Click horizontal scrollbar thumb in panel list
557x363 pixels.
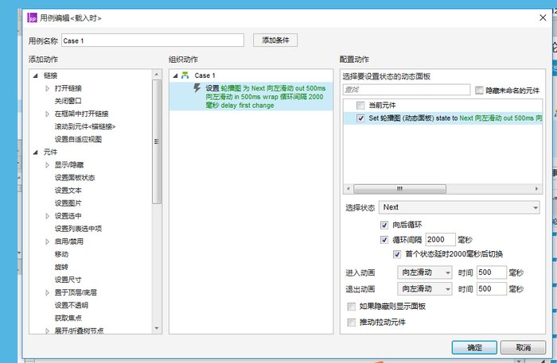click(399, 188)
